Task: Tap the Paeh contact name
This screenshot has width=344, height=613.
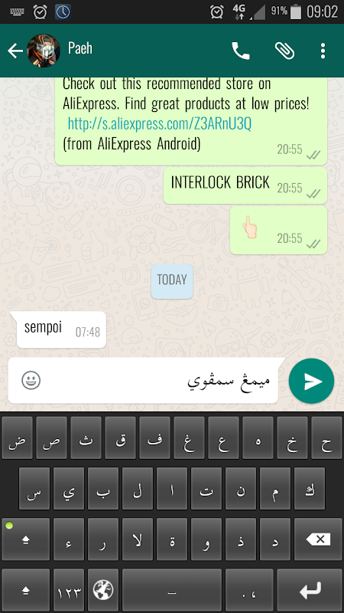Action: tap(80, 48)
